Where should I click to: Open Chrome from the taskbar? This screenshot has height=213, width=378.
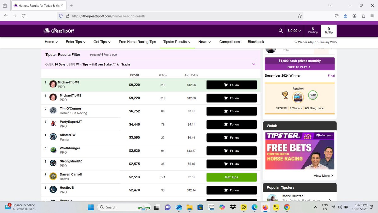click(x=287, y=207)
